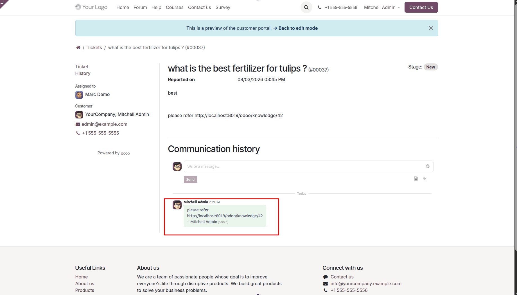Open the website search magnifier icon

pyautogui.click(x=306, y=7)
